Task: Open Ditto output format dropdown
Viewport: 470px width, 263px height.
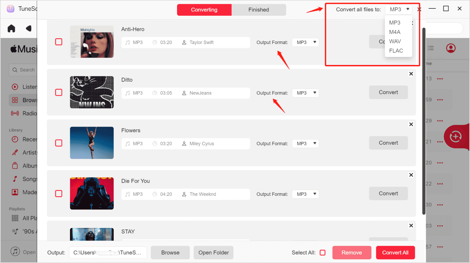Action: pyautogui.click(x=305, y=93)
